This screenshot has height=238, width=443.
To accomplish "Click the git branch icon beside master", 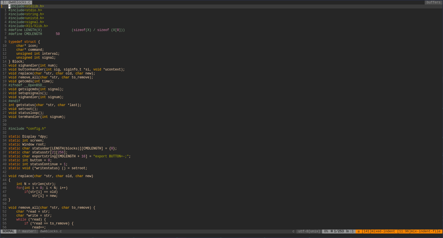I will [x=19, y=232].
